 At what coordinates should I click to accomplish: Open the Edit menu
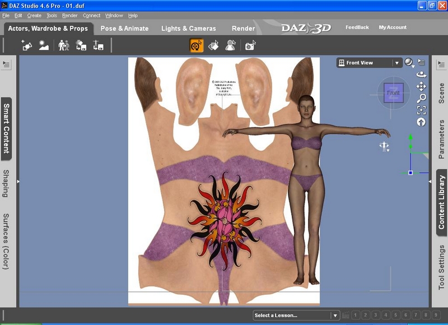(x=18, y=16)
